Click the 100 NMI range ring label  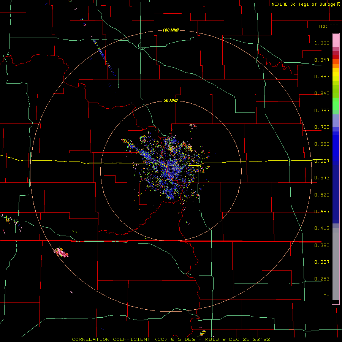click(171, 30)
